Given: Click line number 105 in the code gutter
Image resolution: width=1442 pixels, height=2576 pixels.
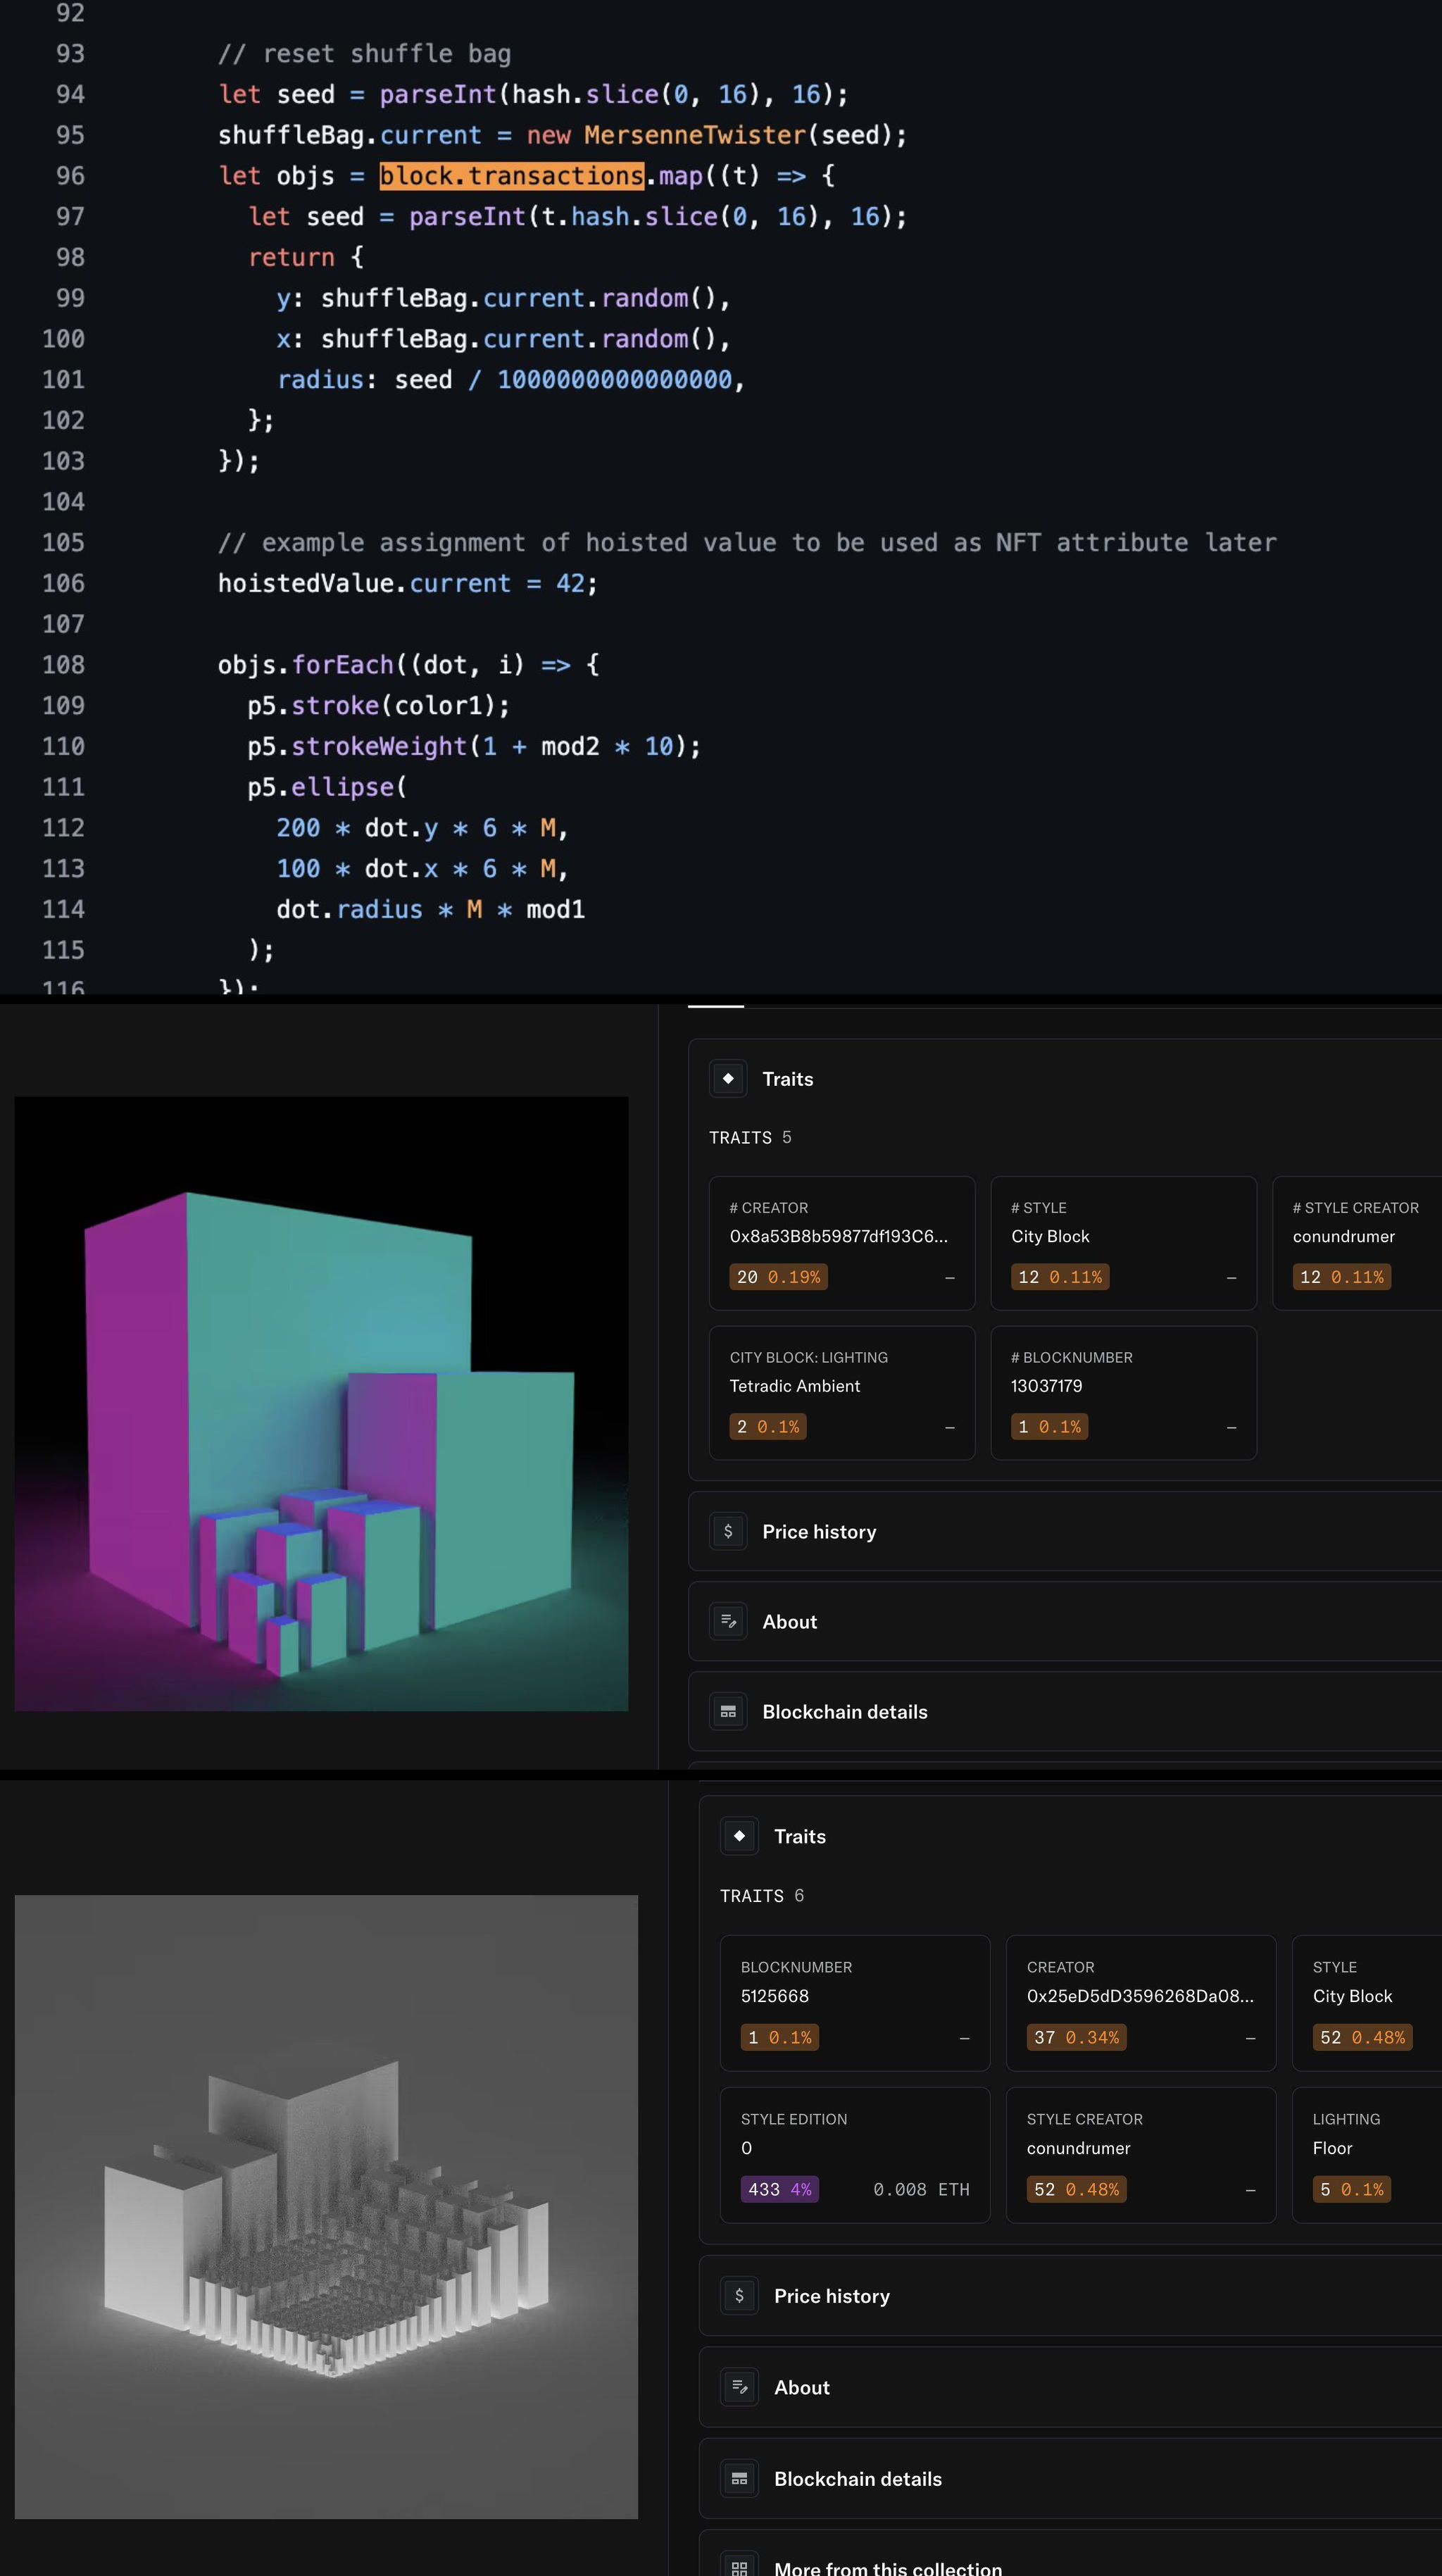Looking at the screenshot, I should 63,542.
